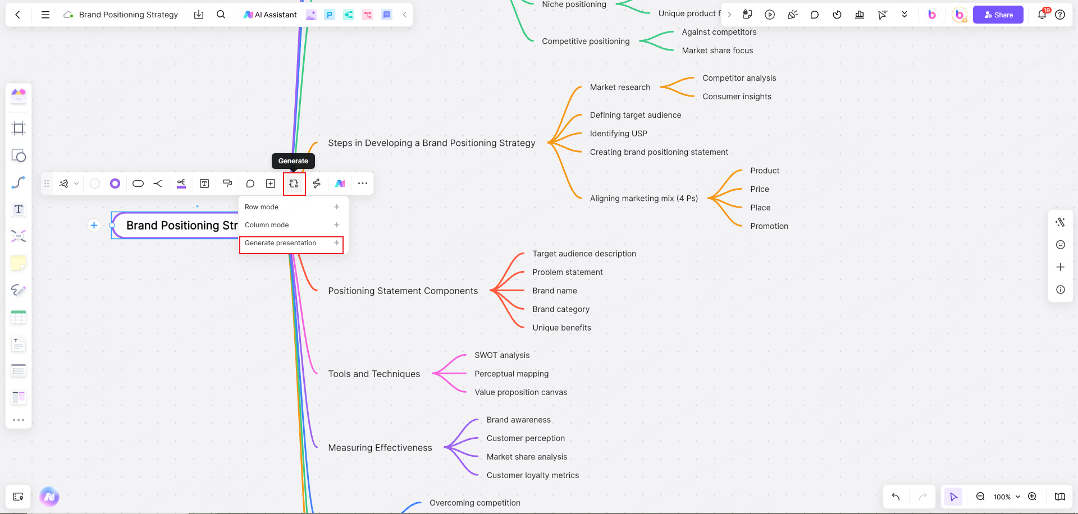
Task: Select the purple color swatch
Action: click(x=115, y=183)
